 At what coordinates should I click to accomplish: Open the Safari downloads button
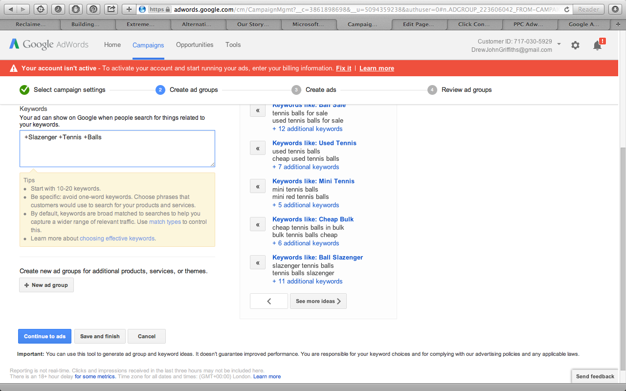(614, 9)
